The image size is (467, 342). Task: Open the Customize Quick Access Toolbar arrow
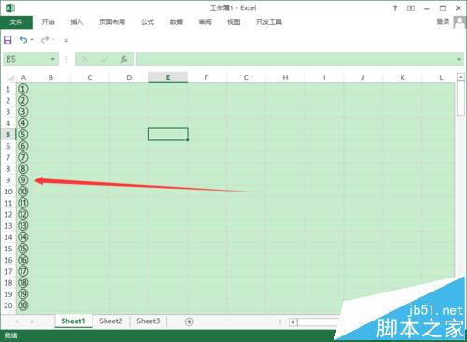pyautogui.click(x=66, y=40)
